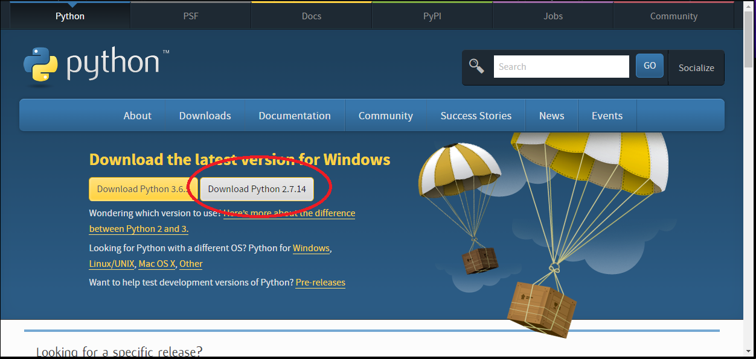Click the News navigation item
This screenshot has height=359, width=756.
[552, 116]
